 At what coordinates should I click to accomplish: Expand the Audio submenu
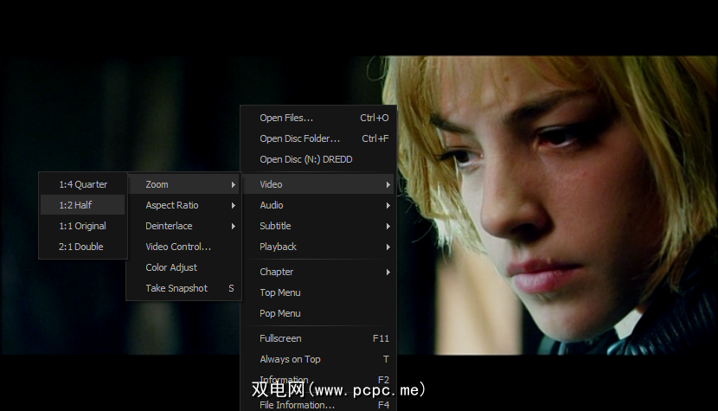[x=318, y=205]
